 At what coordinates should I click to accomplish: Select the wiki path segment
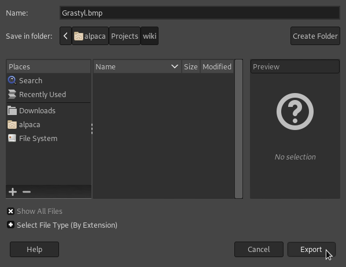pyautogui.click(x=149, y=36)
